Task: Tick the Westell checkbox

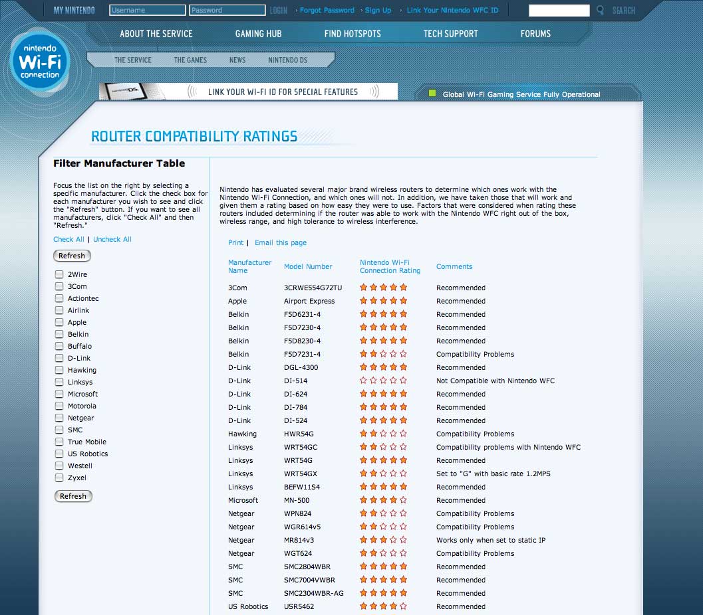Action: (59, 466)
